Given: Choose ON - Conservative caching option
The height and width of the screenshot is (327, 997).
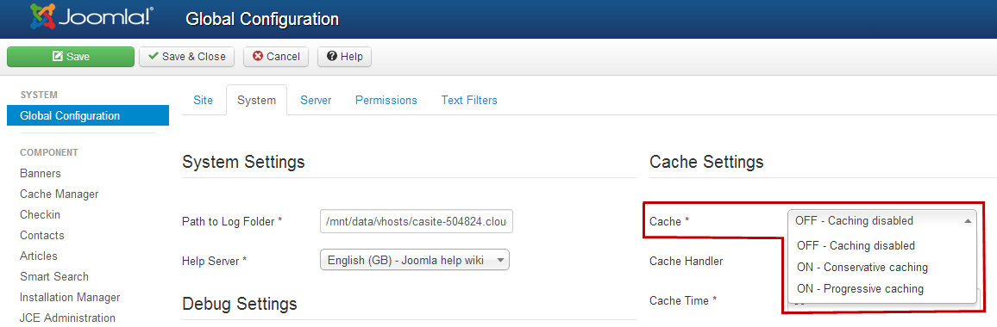Looking at the screenshot, I should (882, 268).
